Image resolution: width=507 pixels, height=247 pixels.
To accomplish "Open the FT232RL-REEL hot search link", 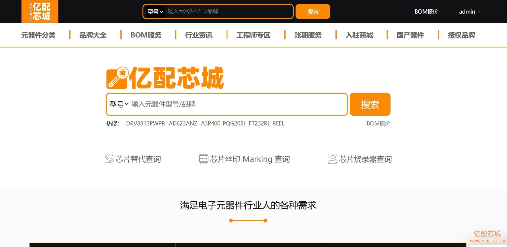I will pos(266,124).
